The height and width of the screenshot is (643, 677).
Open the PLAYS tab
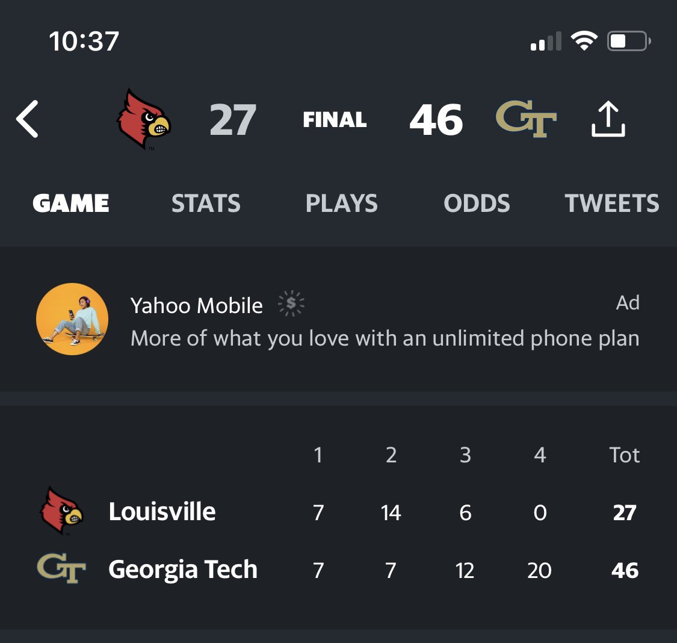tap(341, 203)
